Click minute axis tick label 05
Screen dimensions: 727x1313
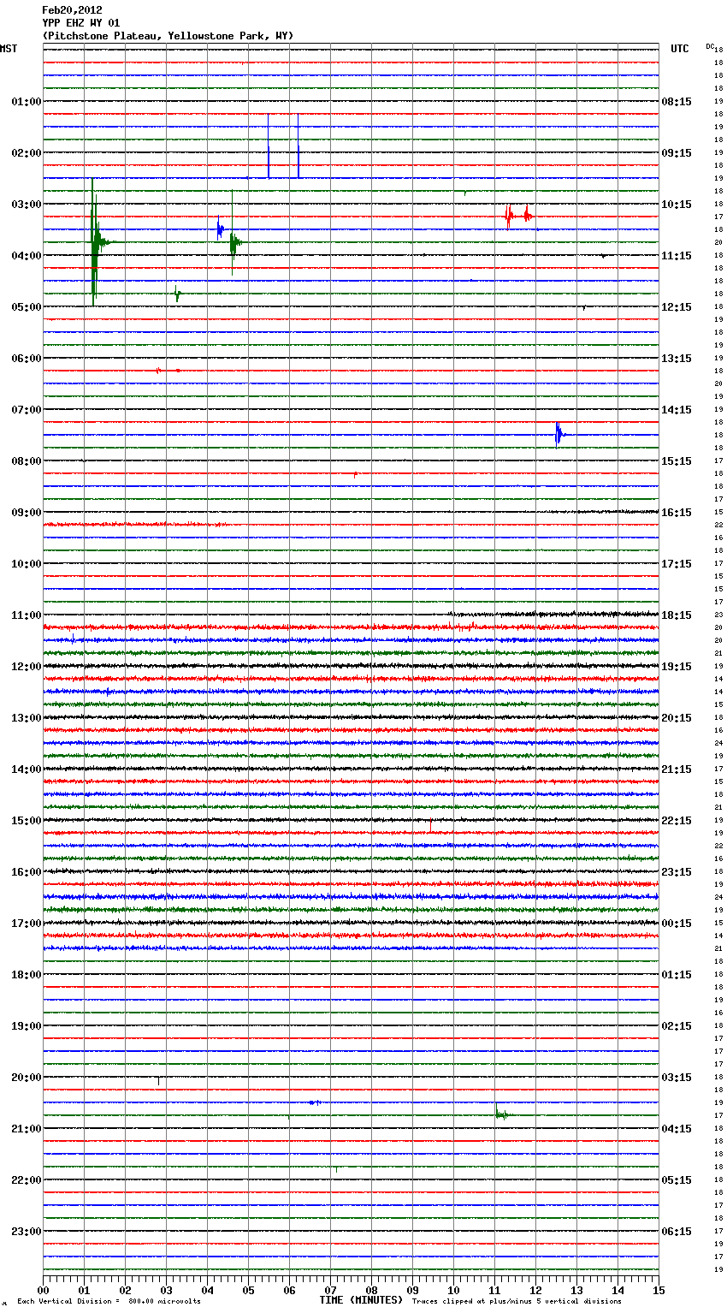pos(248,1290)
